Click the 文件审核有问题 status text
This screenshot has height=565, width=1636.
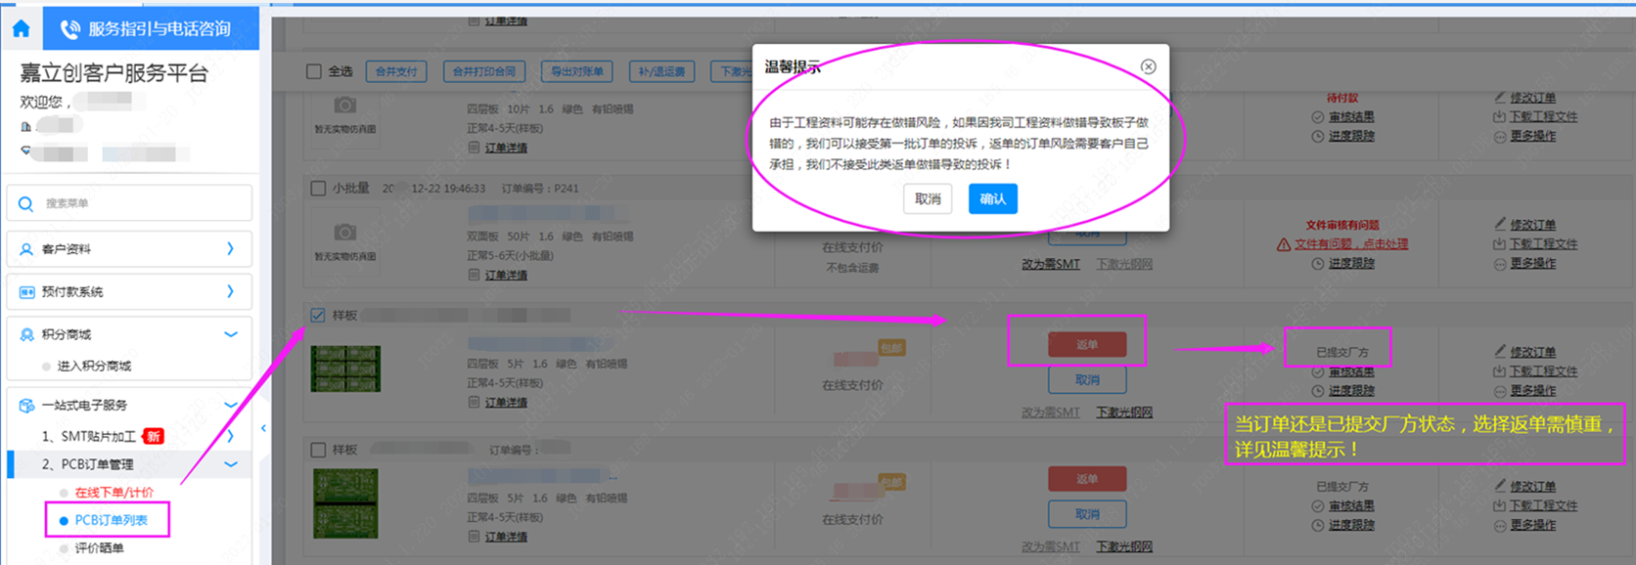(1342, 225)
